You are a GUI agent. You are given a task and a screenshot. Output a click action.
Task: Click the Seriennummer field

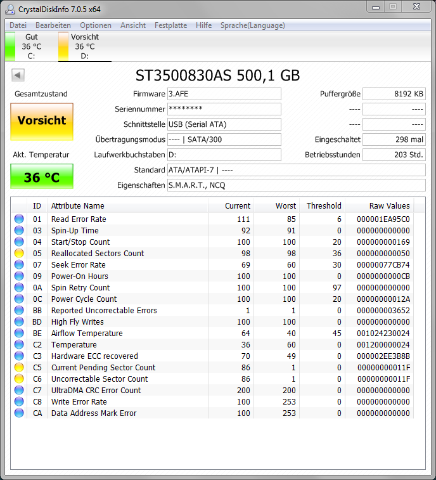coord(224,109)
